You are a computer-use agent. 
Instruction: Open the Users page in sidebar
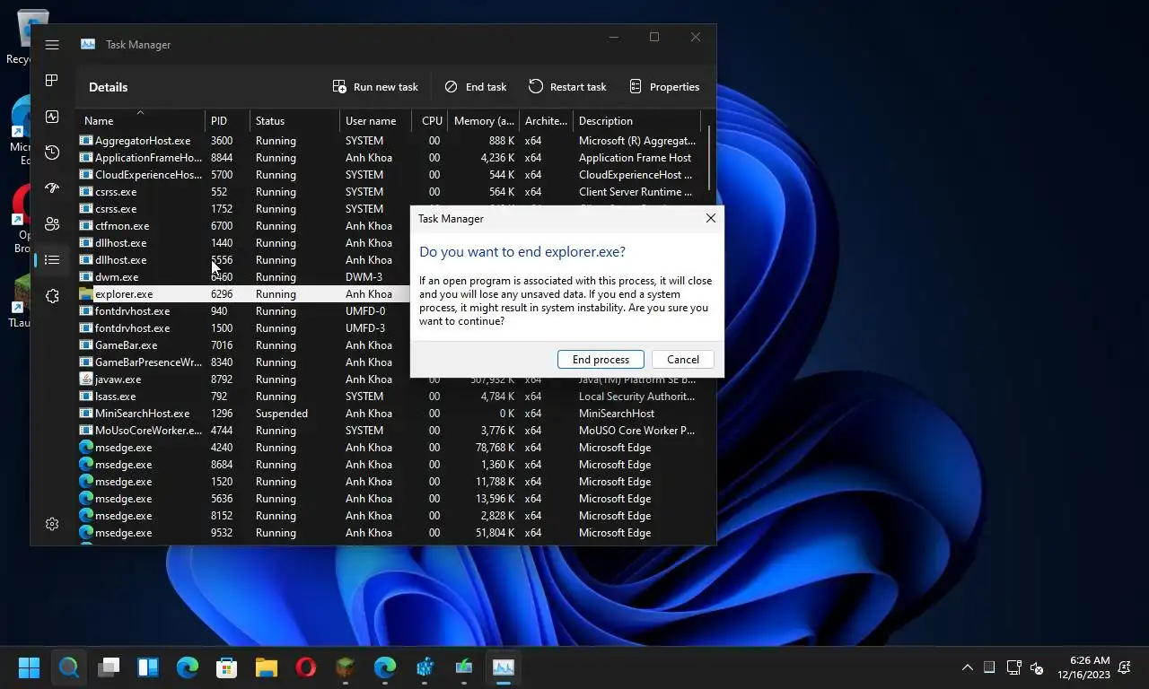tap(52, 224)
